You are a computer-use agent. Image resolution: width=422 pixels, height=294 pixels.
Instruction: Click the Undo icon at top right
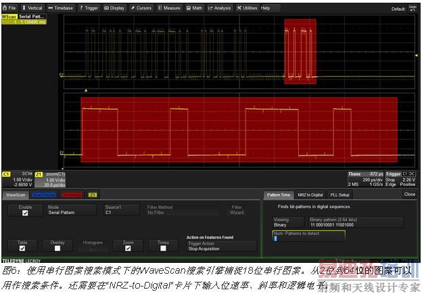(x=413, y=8)
